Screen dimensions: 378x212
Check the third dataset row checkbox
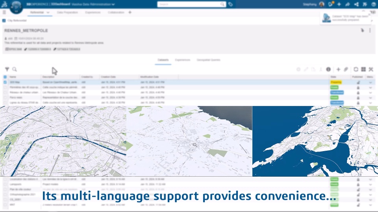5,92
